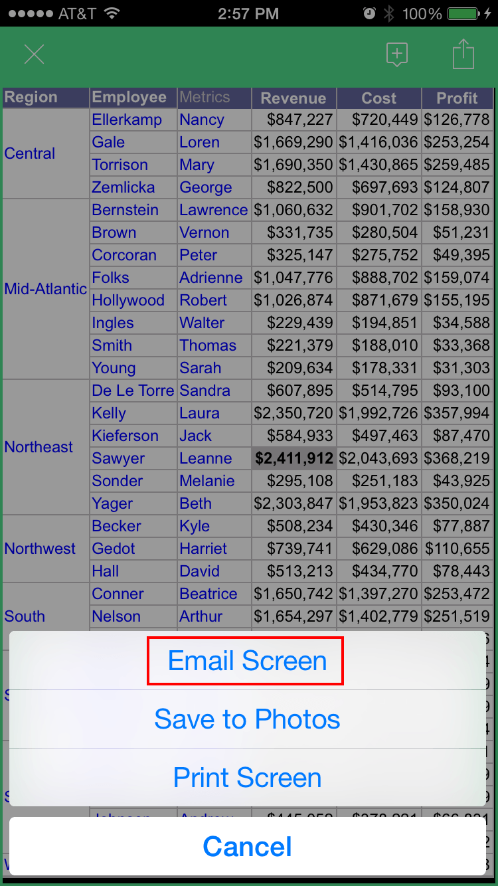This screenshot has height=886, width=498.
Task: Tap profit value $259,485
Action: tap(457, 165)
